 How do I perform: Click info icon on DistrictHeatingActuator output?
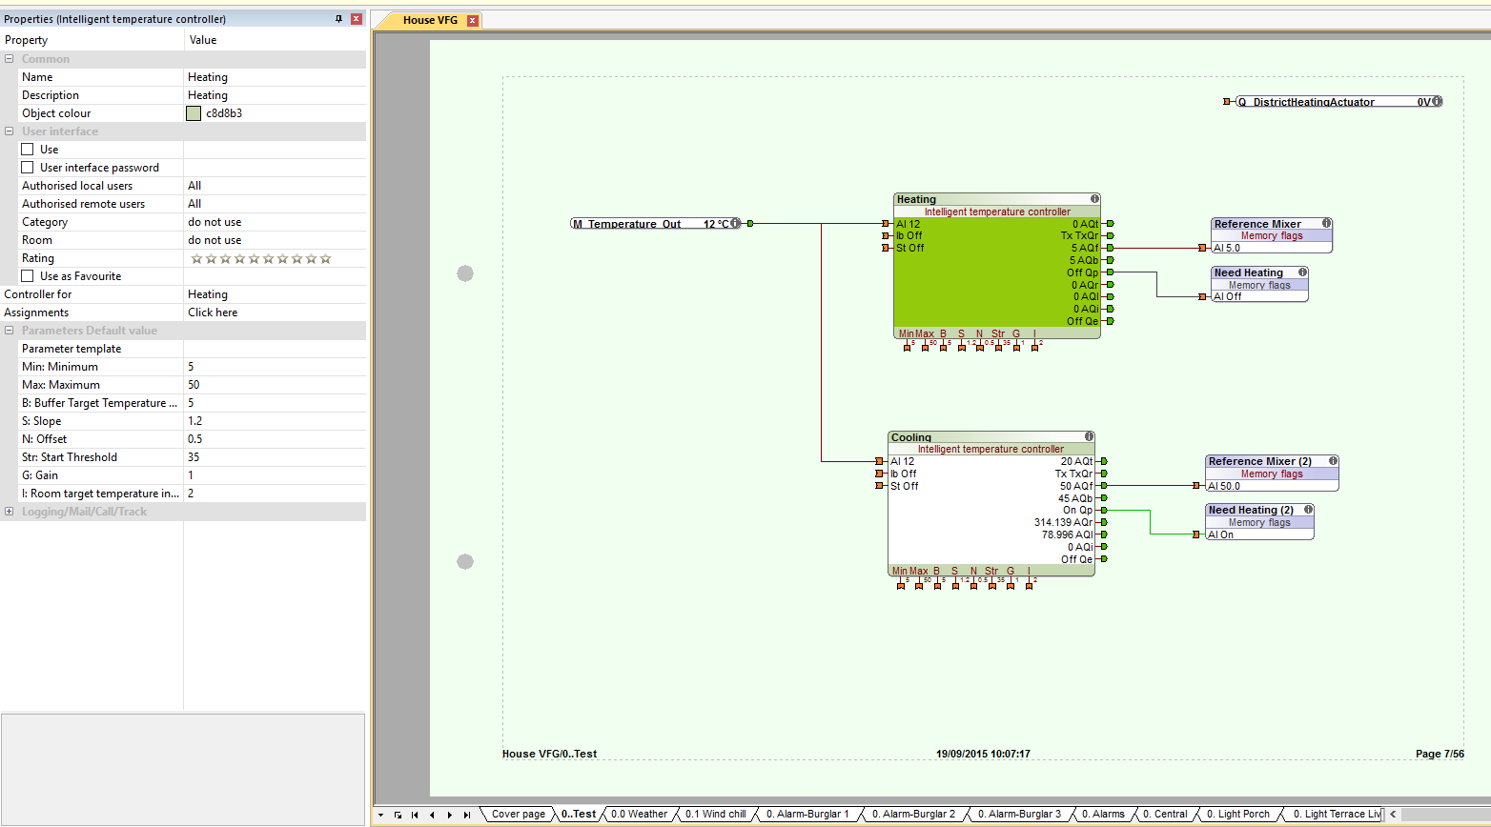(x=1437, y=102)
